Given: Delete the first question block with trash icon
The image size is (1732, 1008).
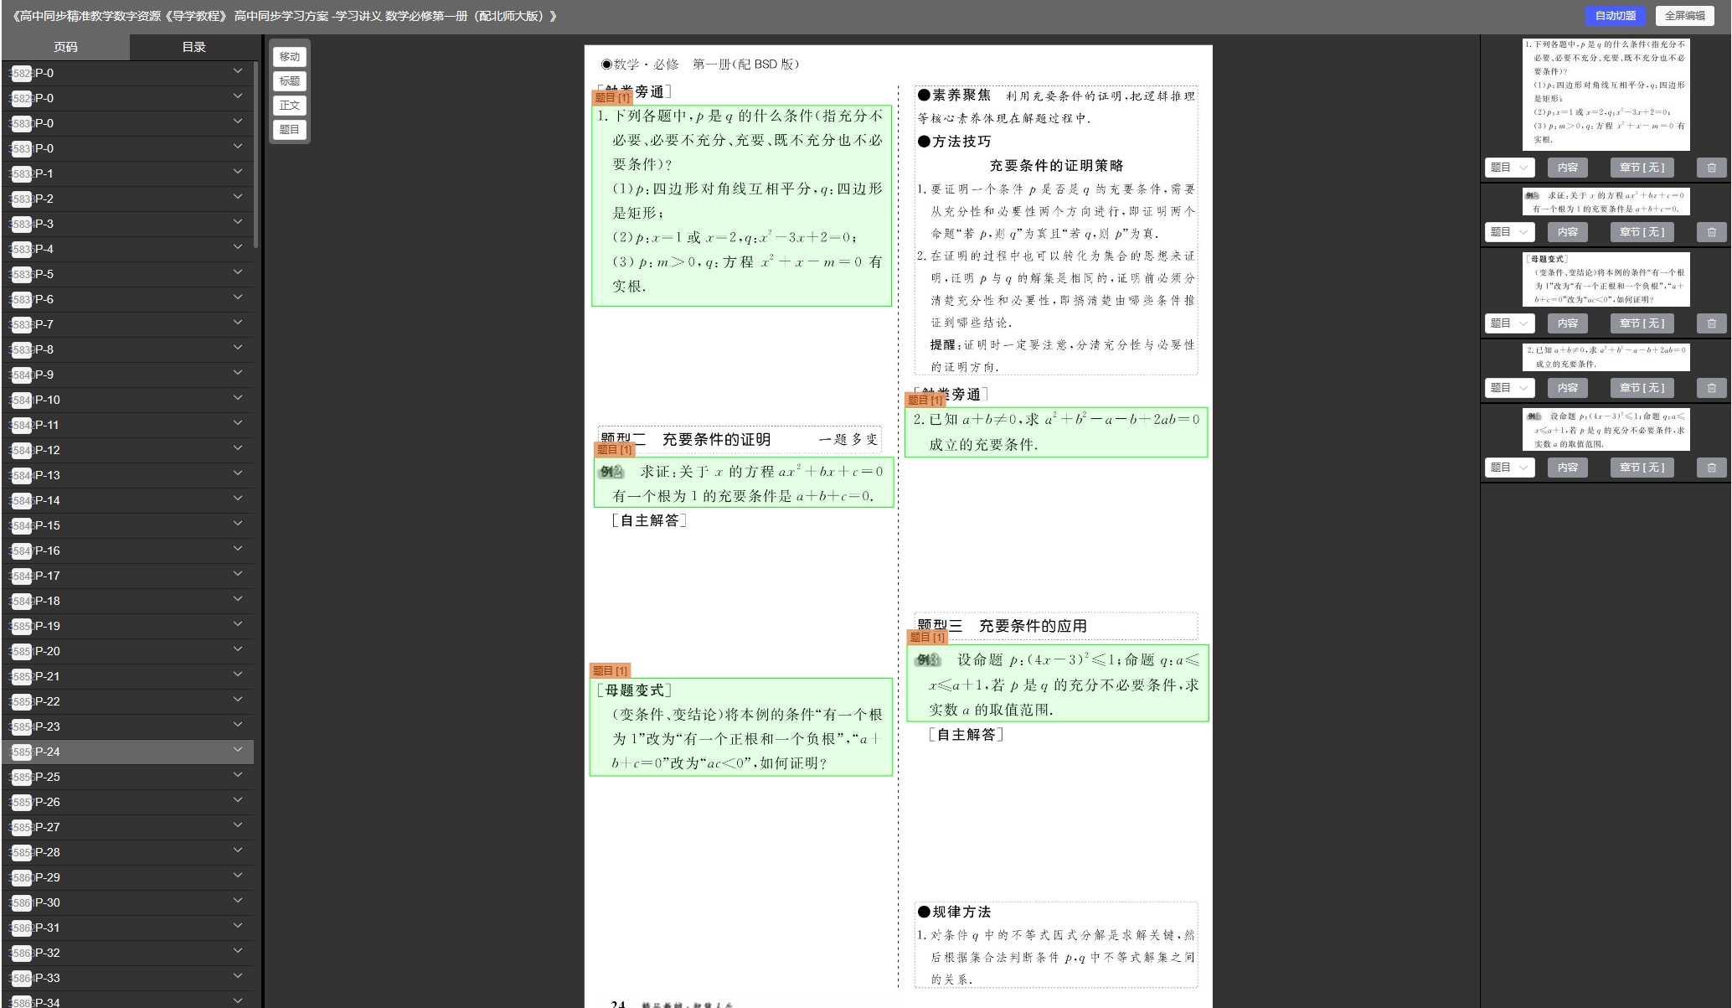Looking at the screenshot, I should (1711, 168).
